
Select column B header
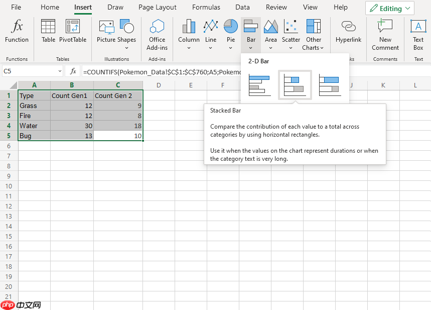tap(72, 85)
